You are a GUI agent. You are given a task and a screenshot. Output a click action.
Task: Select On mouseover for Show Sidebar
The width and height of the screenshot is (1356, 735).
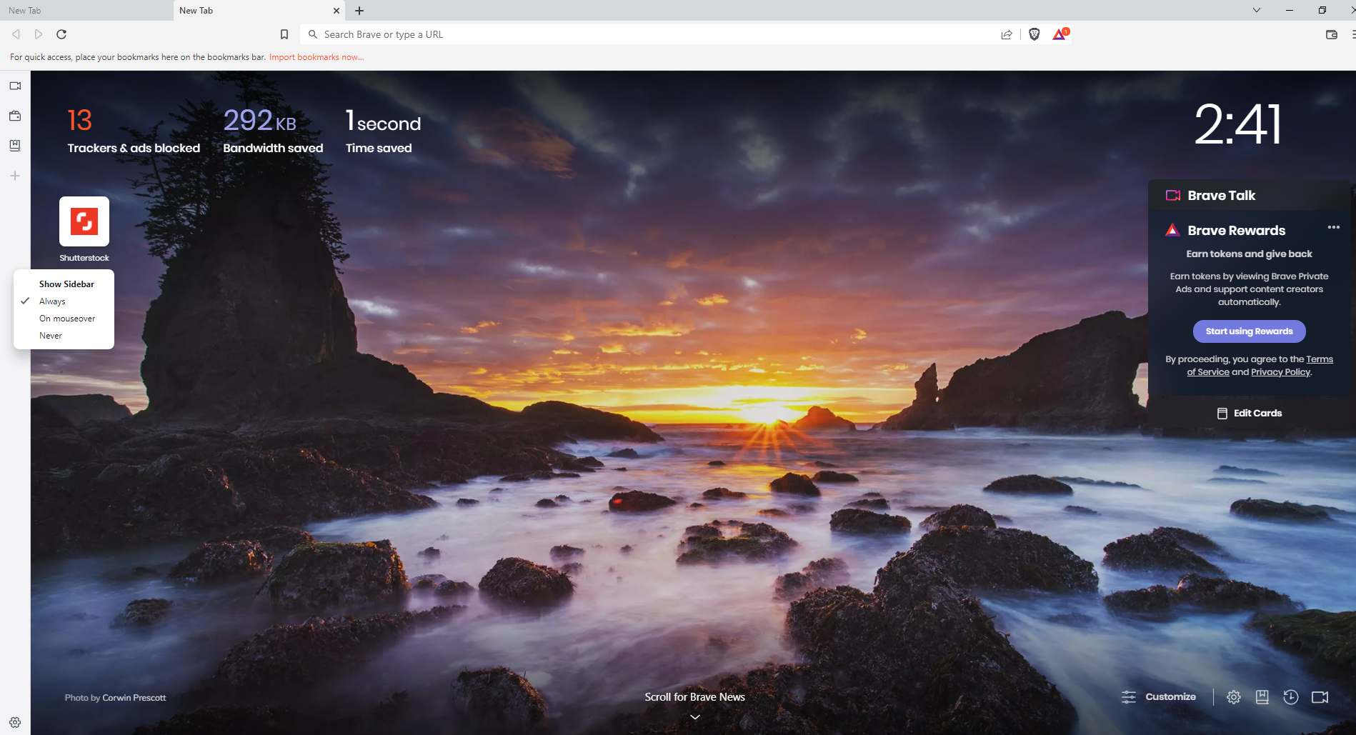click(66, 318)
